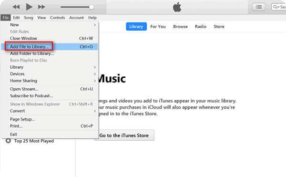Click the fast-forward next track button
Viewport: 286px width, 177px height.
pos(41,7)
